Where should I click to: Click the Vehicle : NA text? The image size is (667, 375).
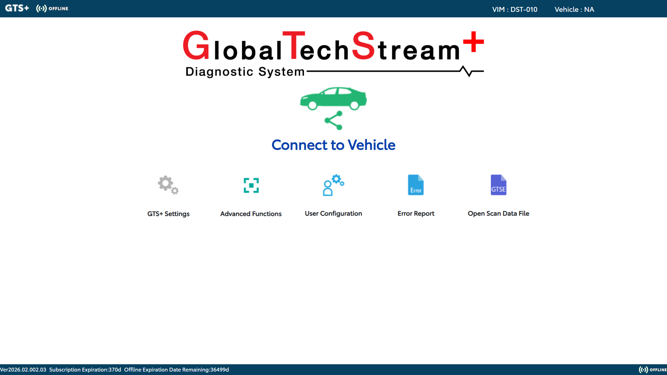(574, 9)
